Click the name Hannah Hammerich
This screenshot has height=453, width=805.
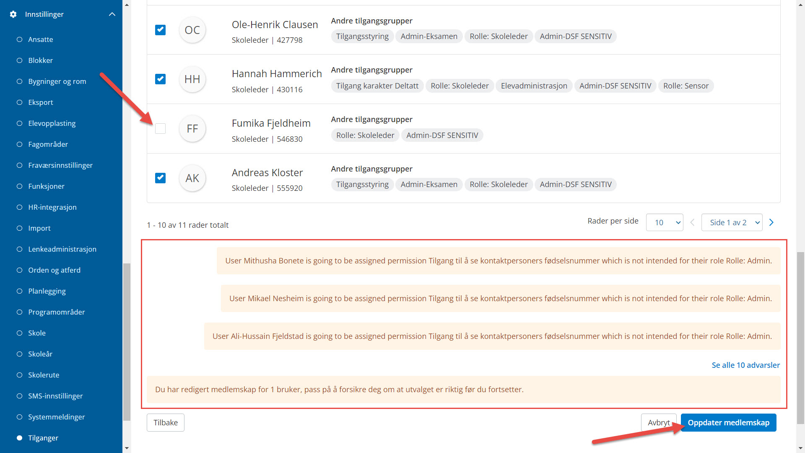click(x=277, y=73)
